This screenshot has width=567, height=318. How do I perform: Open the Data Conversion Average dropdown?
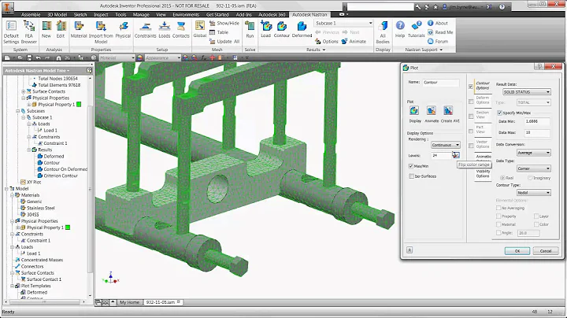tap(533, 153)
